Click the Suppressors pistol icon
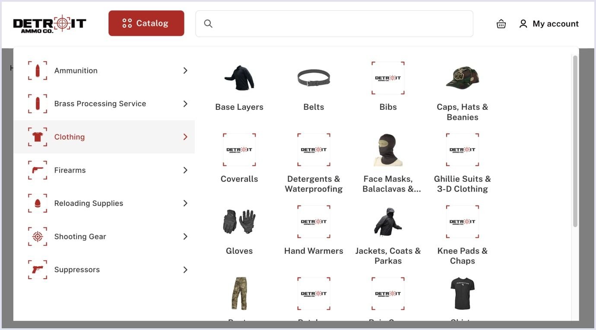Screen dimensions: 596x330 pyautogui.click(x=38, y=270)
